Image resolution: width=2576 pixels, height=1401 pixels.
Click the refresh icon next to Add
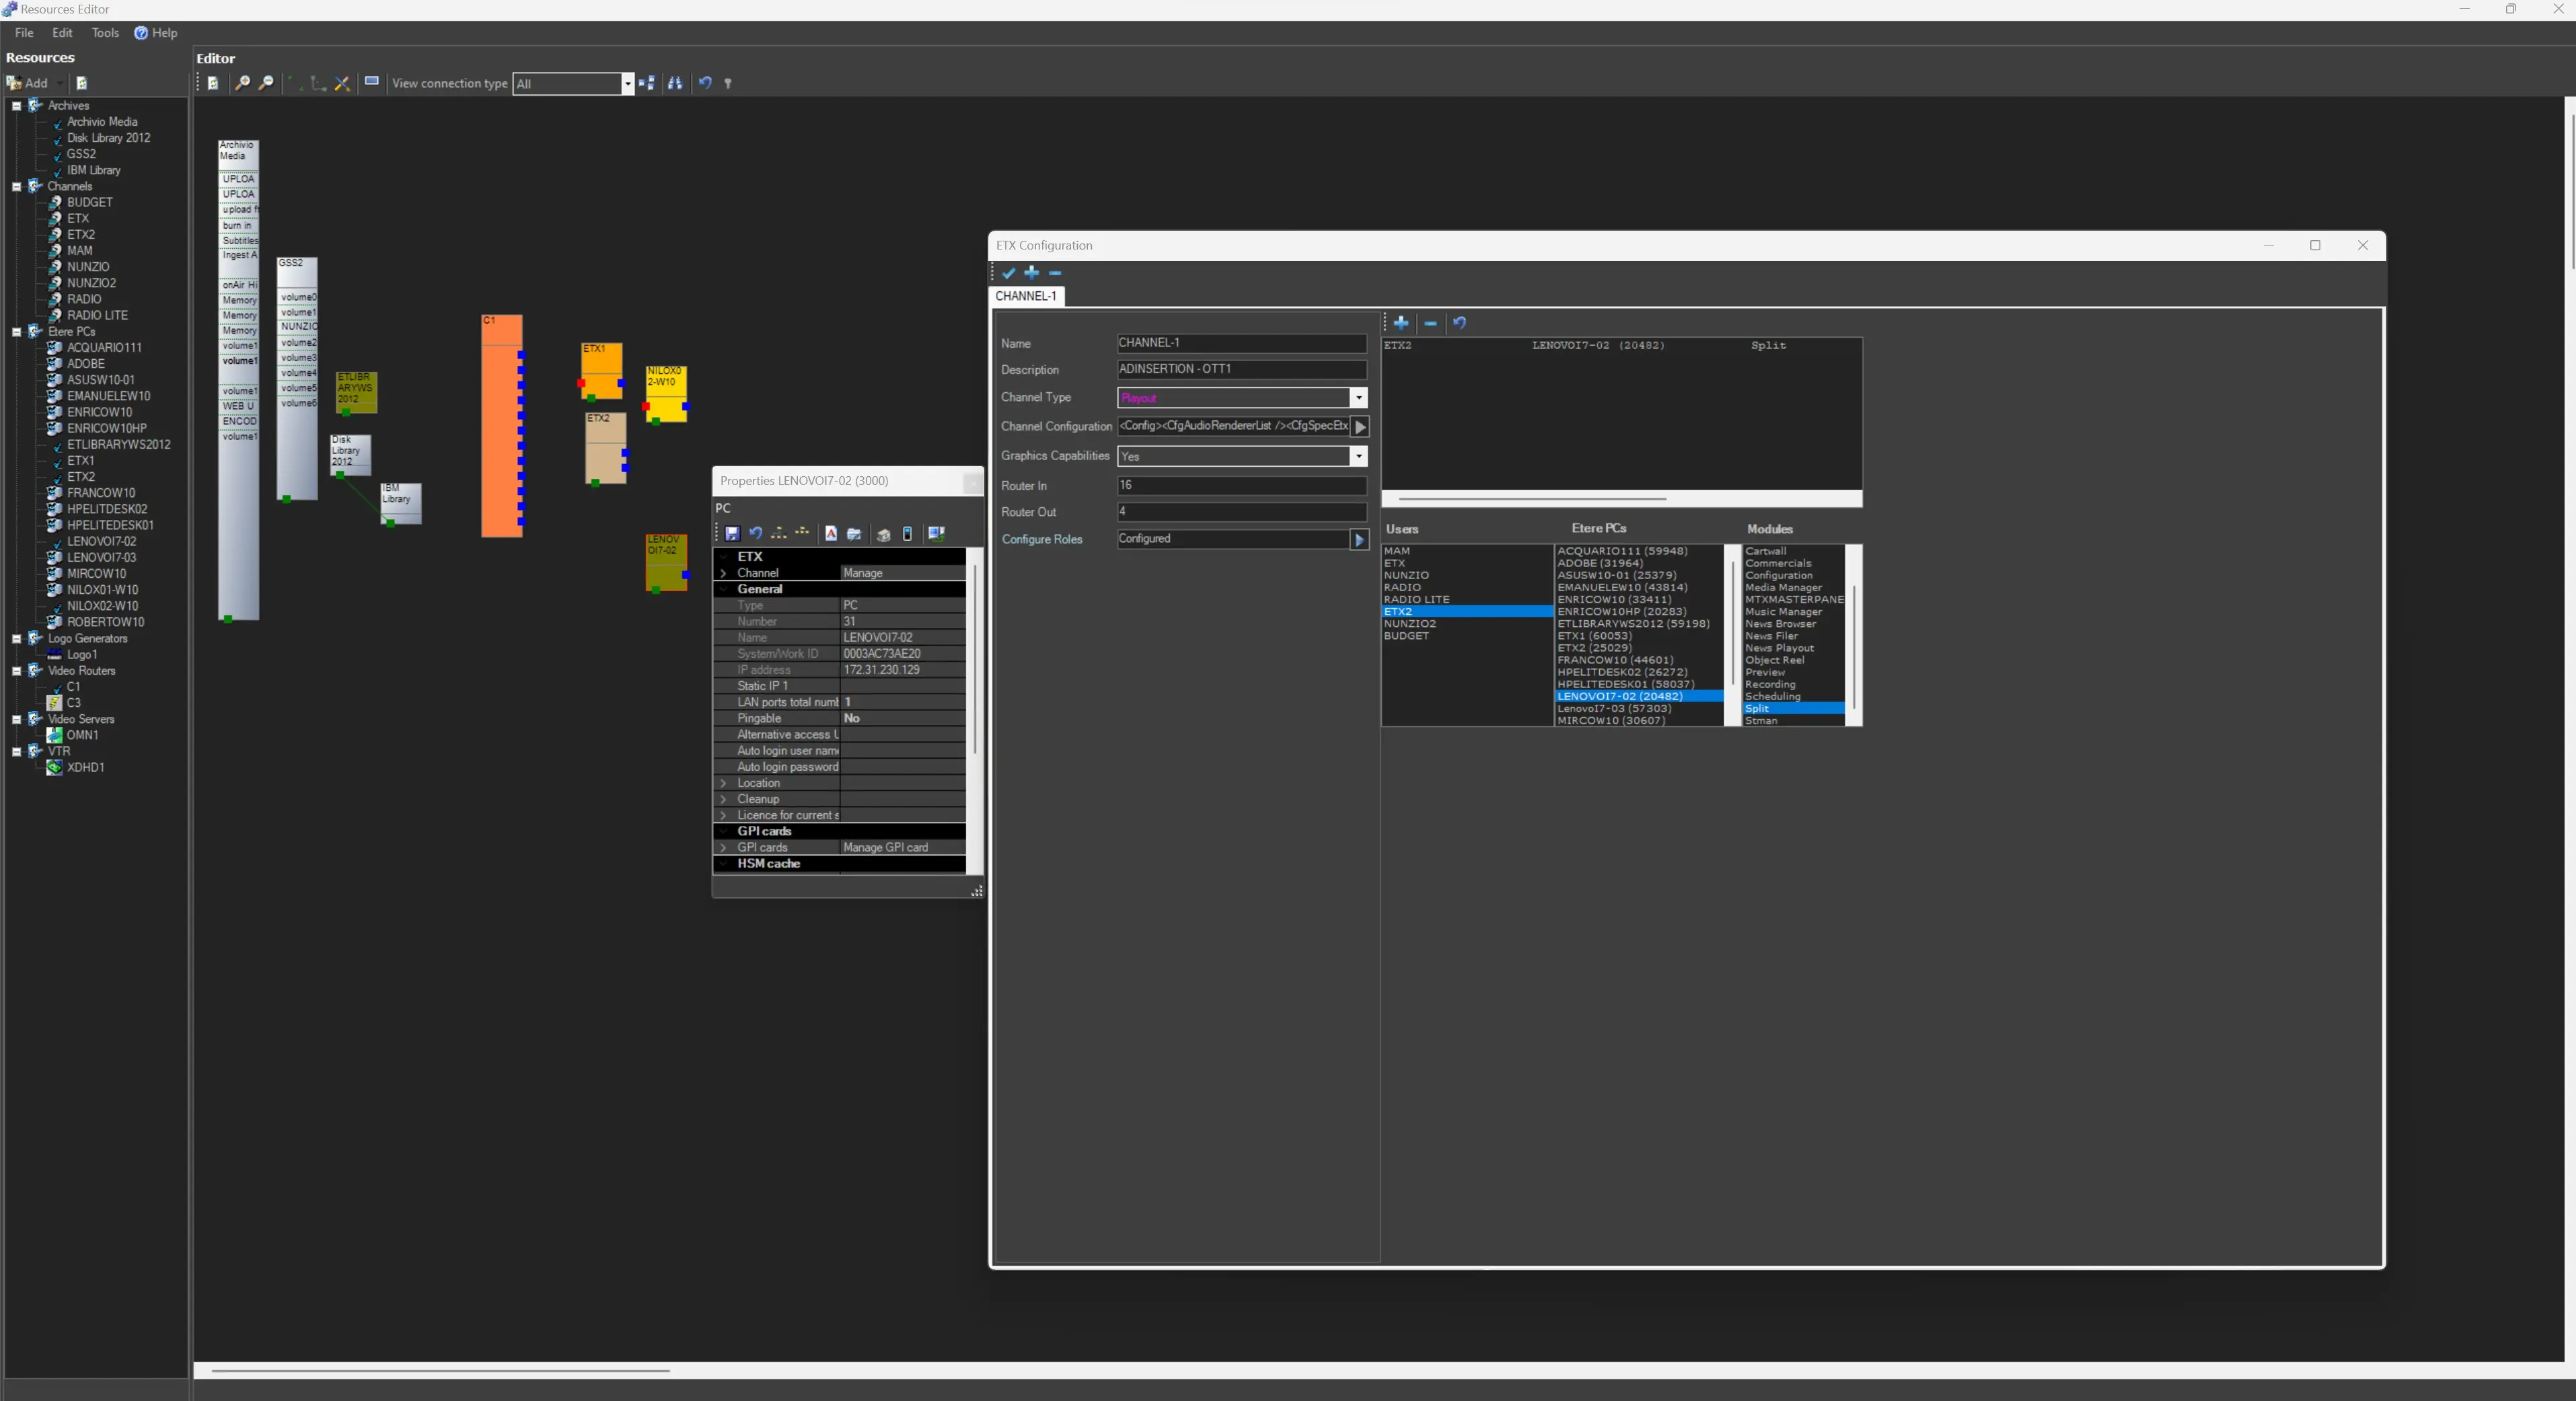click(x=82, y=83)
